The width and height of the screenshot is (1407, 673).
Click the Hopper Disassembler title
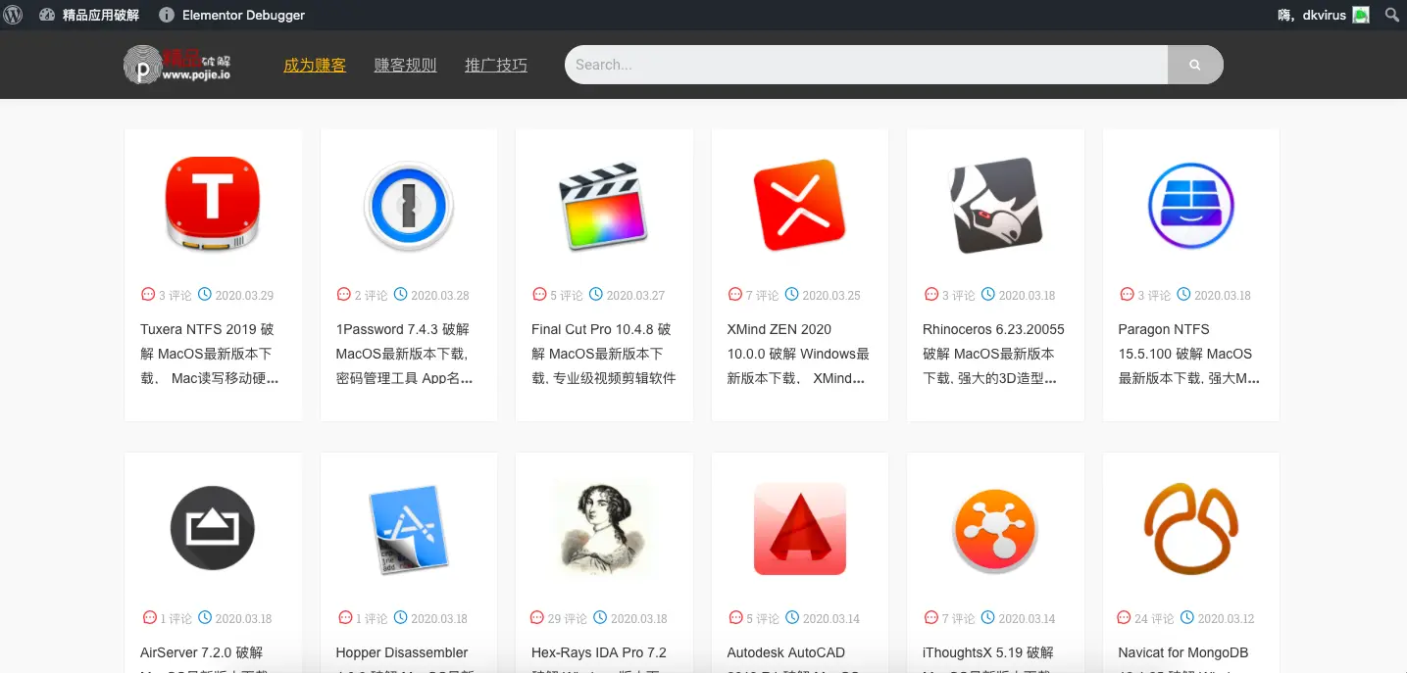pos(402,652)
